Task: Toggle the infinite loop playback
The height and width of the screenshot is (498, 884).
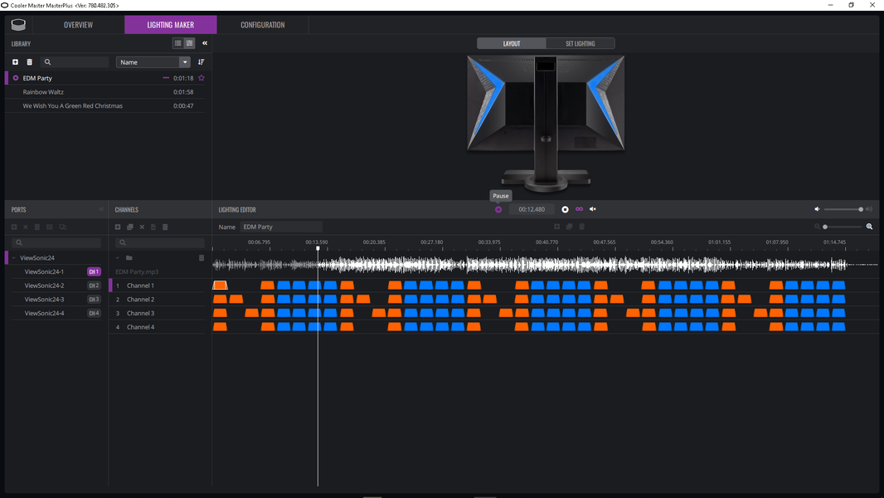Action: click(x=579, y=209)
